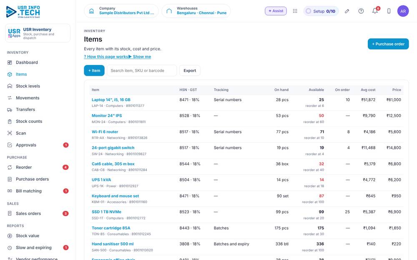Open Monitor 24" IPS item
Viewport: 417px width, 260px height.
107,116
